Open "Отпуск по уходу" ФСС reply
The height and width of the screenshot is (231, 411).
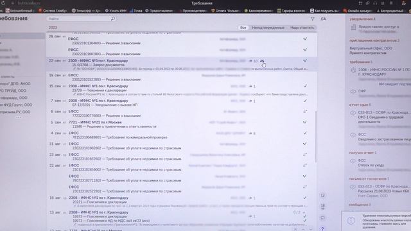point(371,166)
